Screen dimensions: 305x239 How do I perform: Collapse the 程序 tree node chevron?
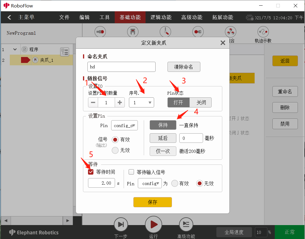[x=15, y=49]
